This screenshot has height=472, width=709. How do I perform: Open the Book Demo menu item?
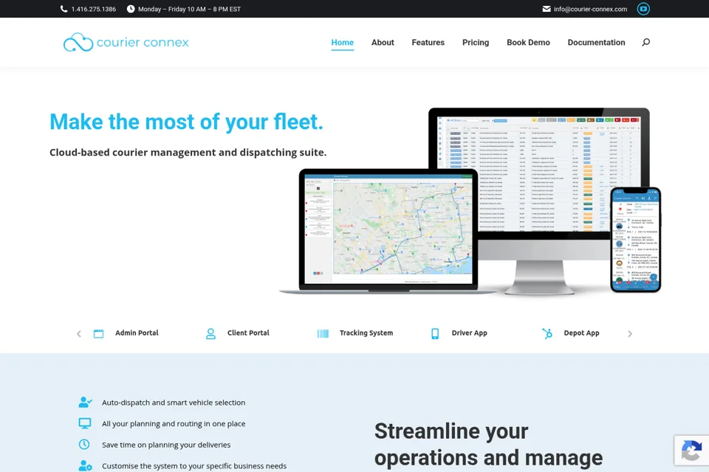528,43
